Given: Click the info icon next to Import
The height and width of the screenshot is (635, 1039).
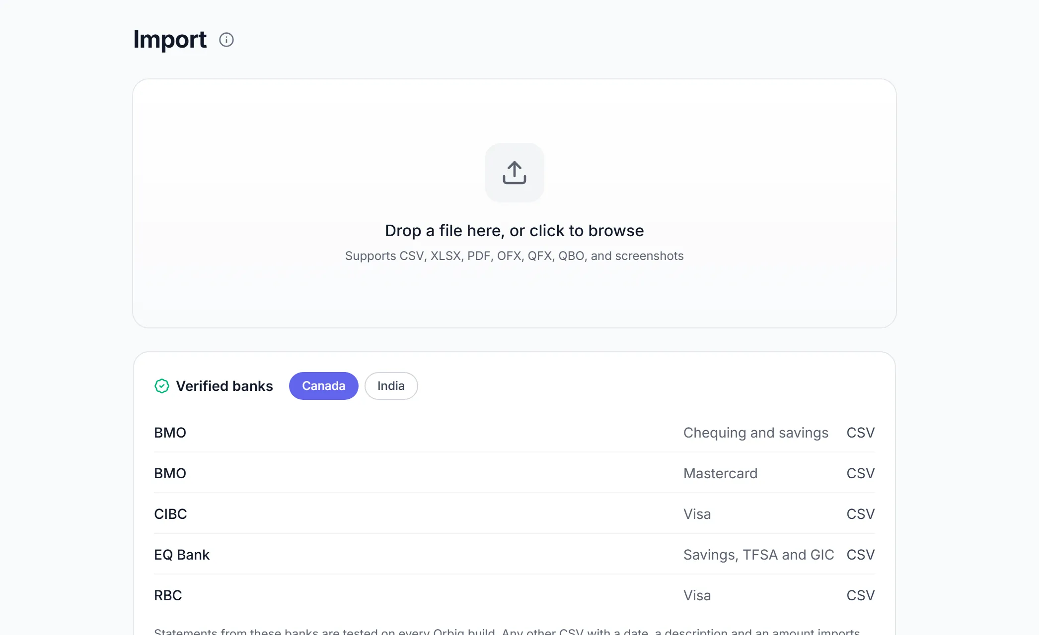Looking at the screenshot, I should [226, 40].
